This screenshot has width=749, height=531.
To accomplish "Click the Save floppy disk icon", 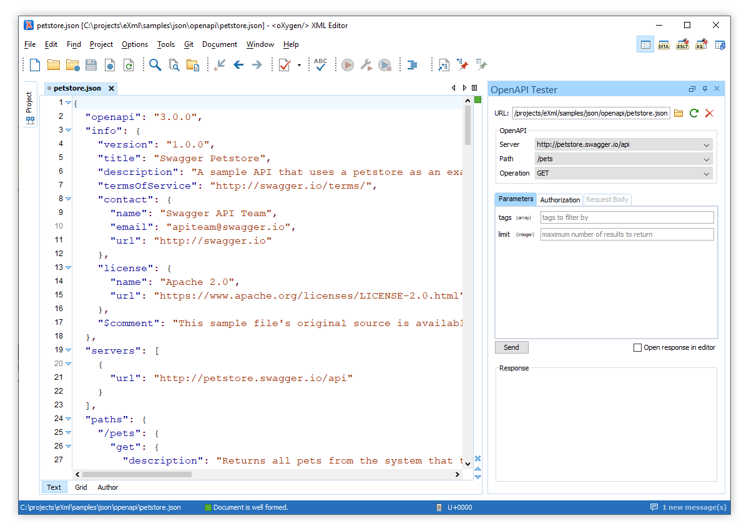I will [x=91, y=64].
